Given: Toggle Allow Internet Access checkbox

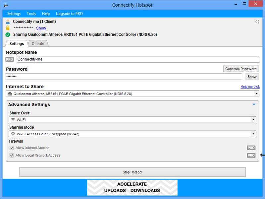Looking at the screenshot, I should coord(12,148).
